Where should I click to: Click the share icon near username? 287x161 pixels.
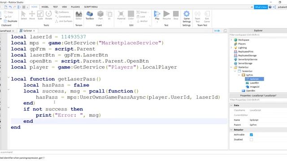point(274,7)
